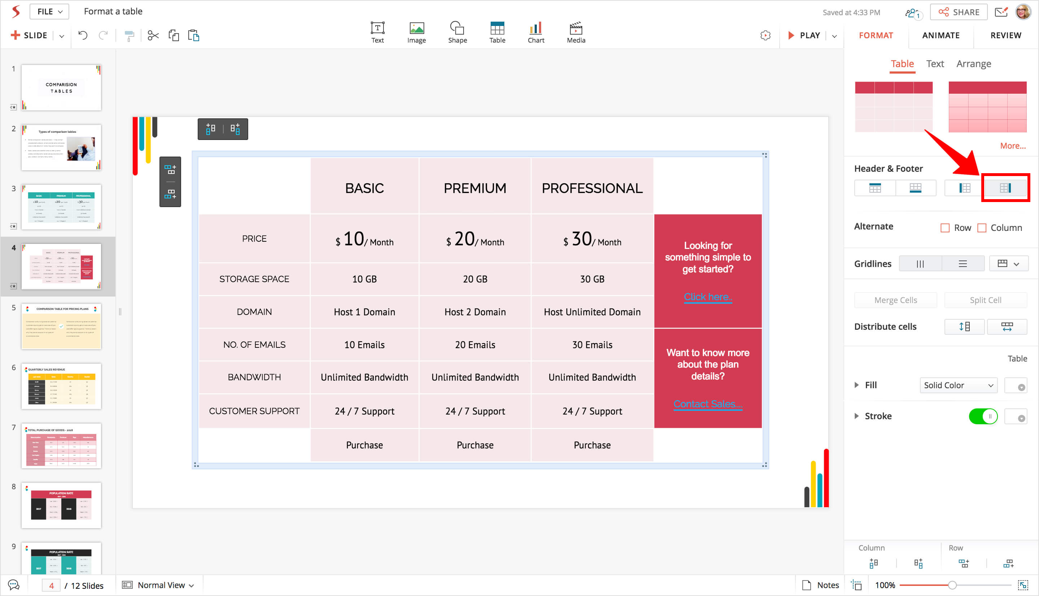Click the SHARE button
The image size is (1039, 596).
point(959,12)
